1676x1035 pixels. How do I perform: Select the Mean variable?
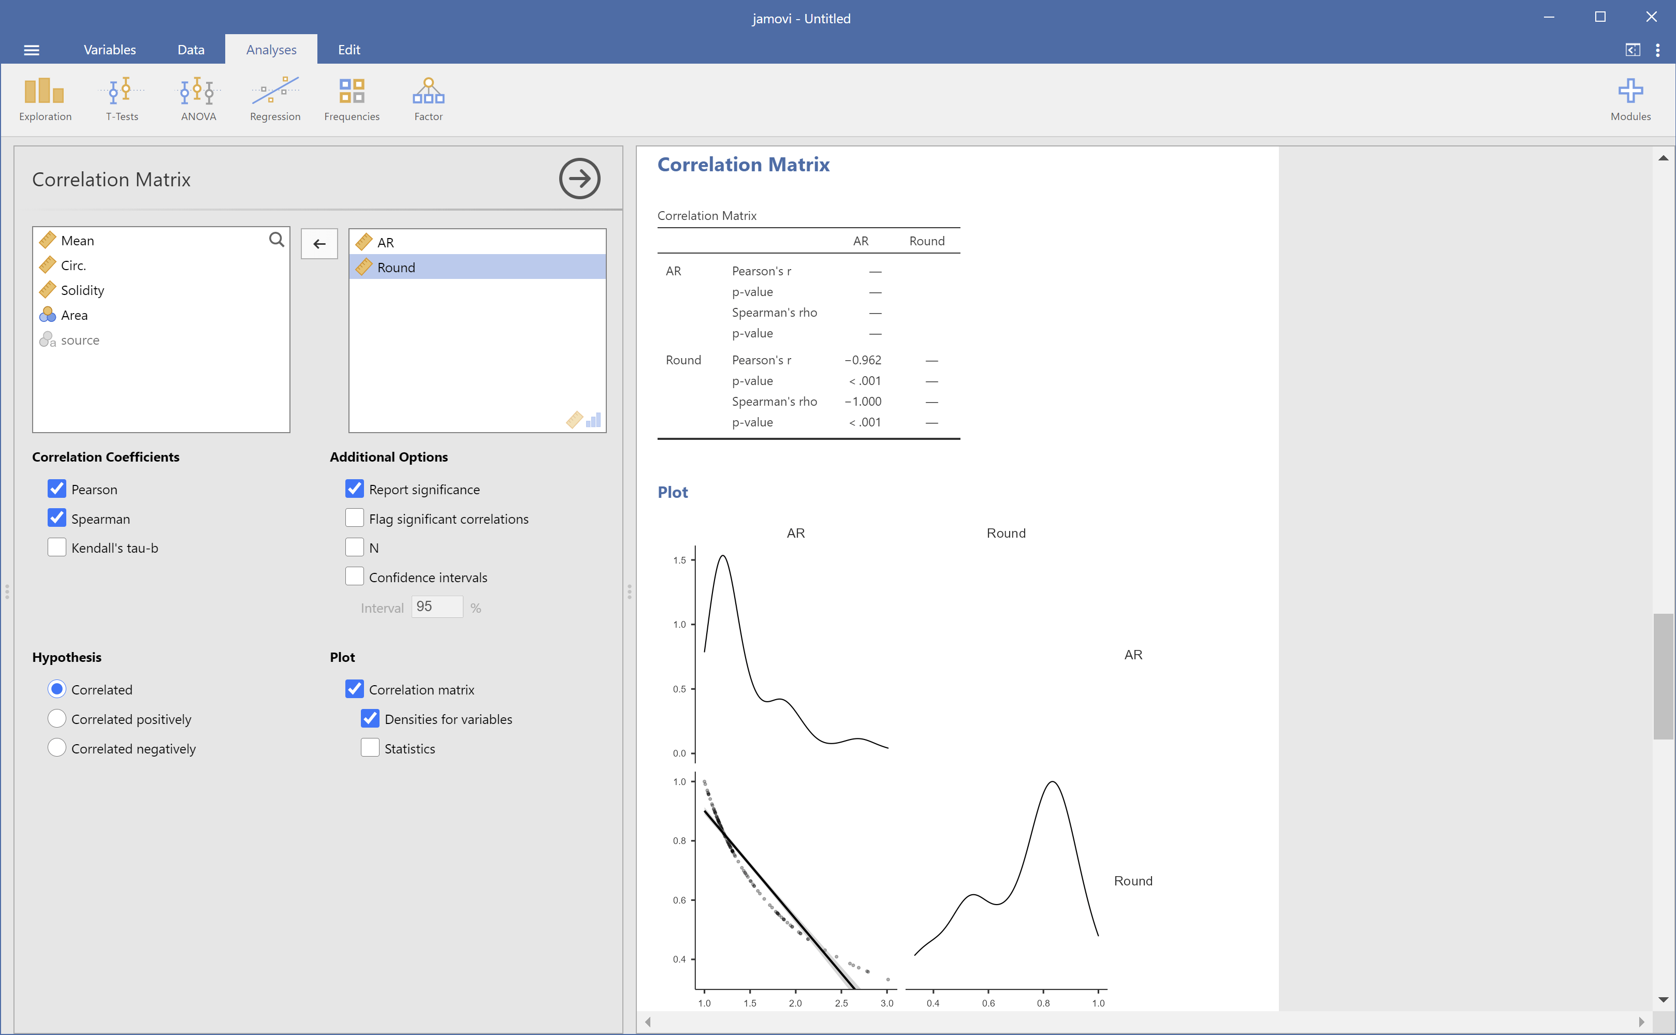coord(161,240)
